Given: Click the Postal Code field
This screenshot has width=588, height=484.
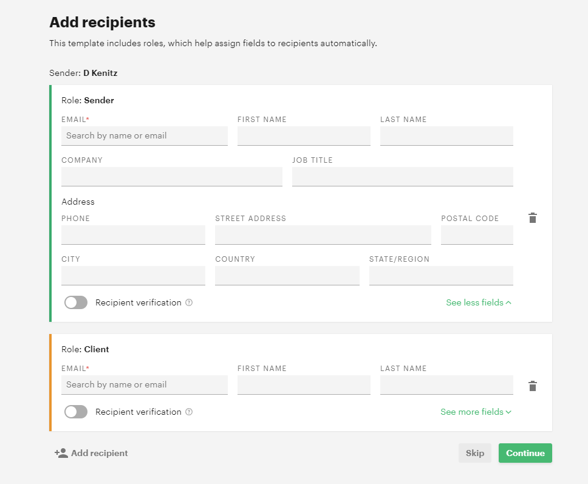Looking at the screenshot, I should pos(477,234).
